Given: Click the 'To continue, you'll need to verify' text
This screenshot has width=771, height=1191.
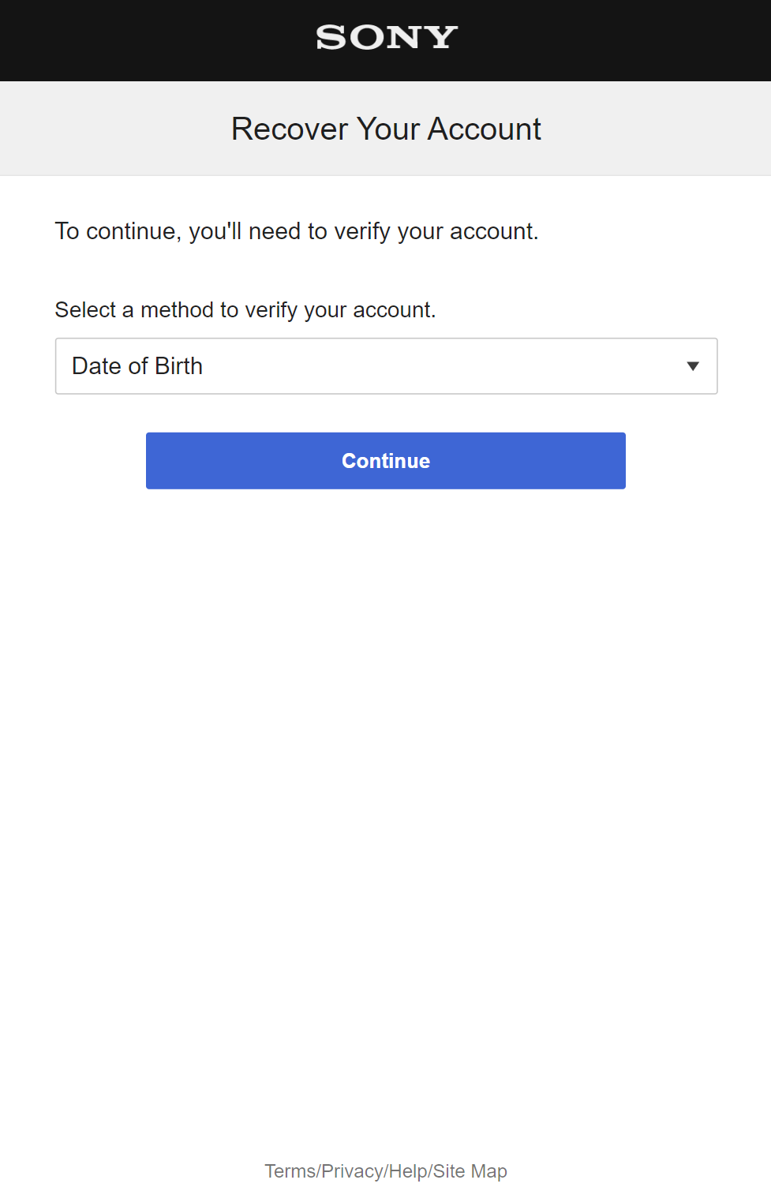Looking at the screenshot, I should tap(296, 231).
